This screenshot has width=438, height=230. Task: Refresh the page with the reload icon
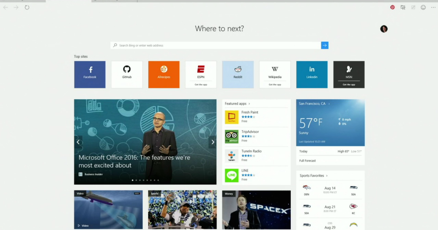[x=27, y=7]
